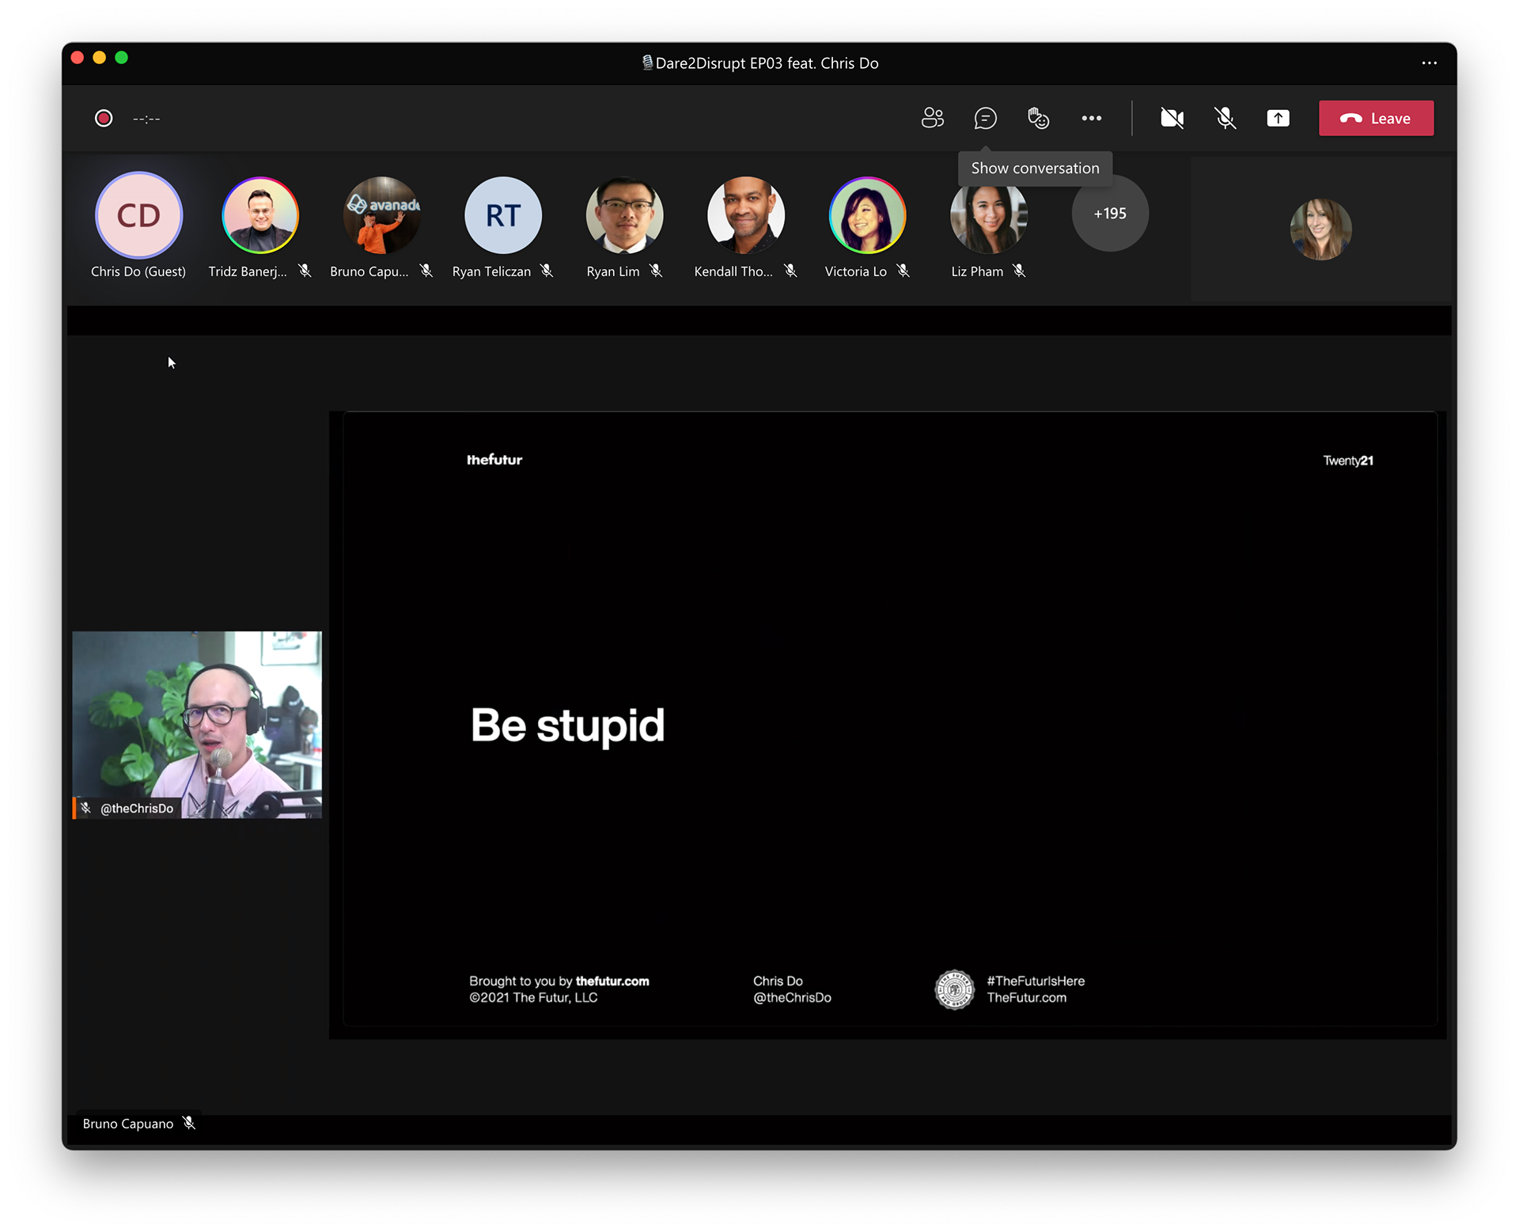Viewport: 1519px width, 1232px height.
Task: Click the @theChrisDo video feed
Action: pyautogui.click(x=197, y=724)
